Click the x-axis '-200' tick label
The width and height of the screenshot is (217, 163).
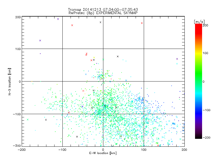(x=22, y=150)
